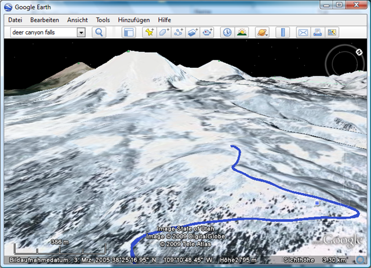The image size is (371, 268).
Task: Add a polygon with the toolbar tool
Action: click(164, 32)
